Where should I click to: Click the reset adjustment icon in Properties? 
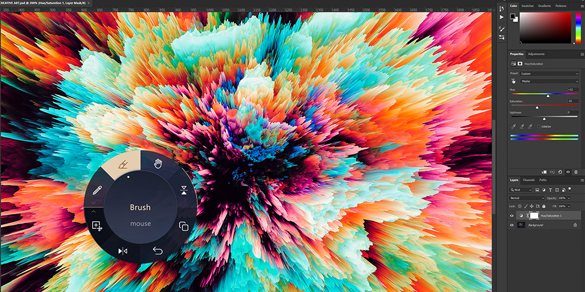point(560,172)
